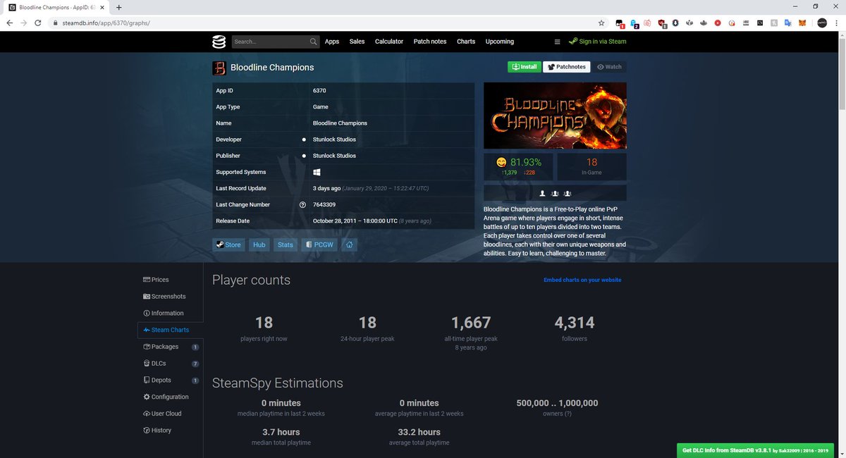Select Steam Charts in the sidebar

(171, 330)
